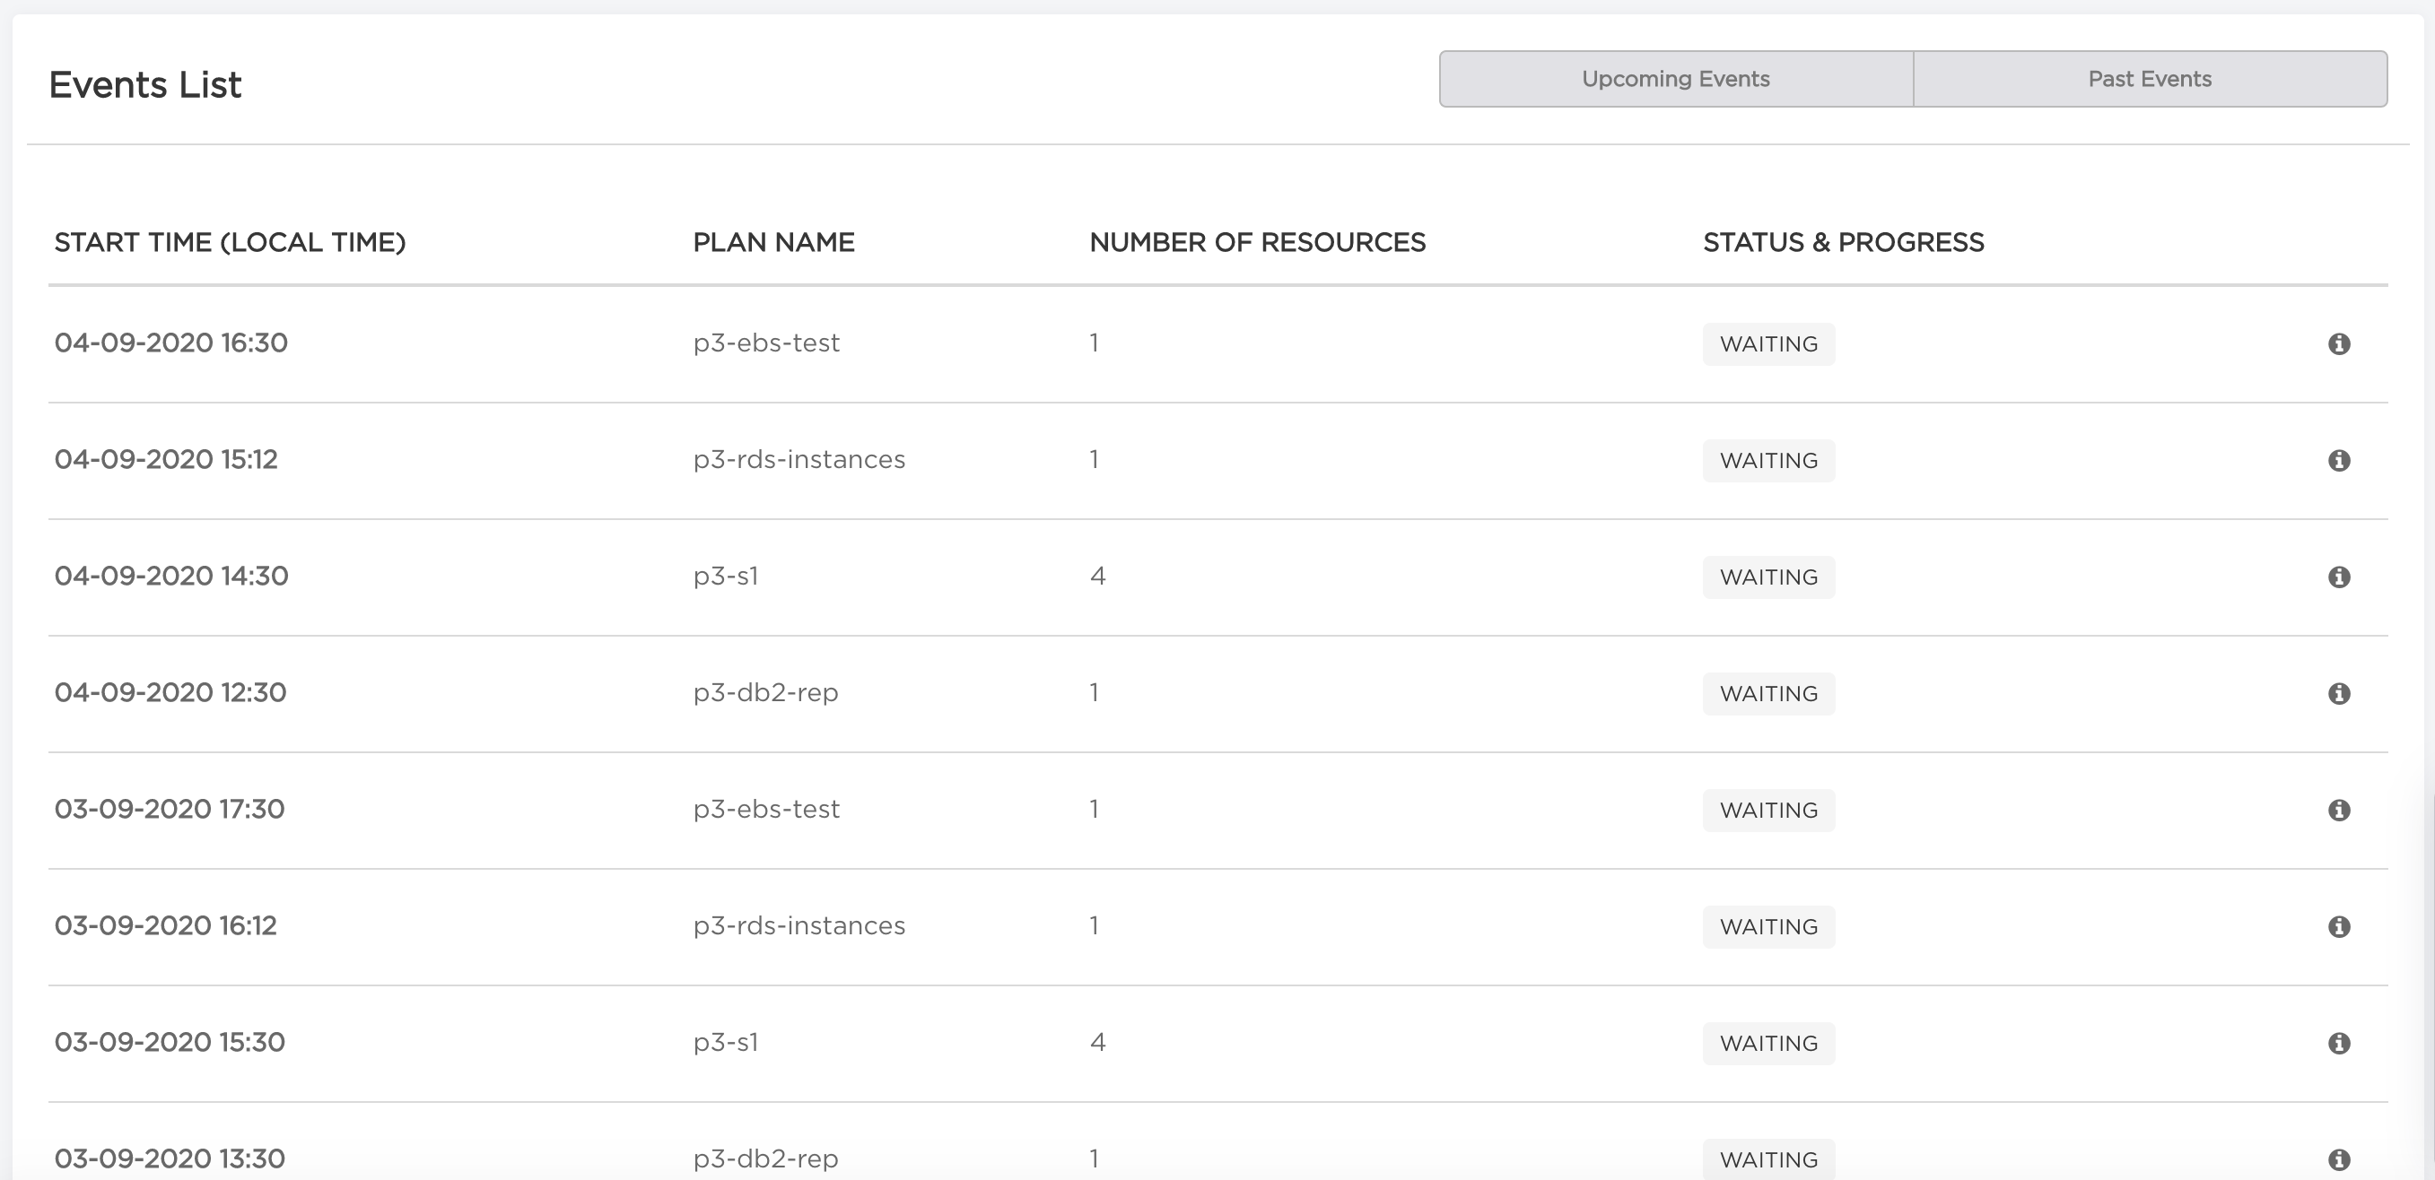
Task: Select the 03-09-2020 16:12 start time row
Action: (x=165, y=926)
